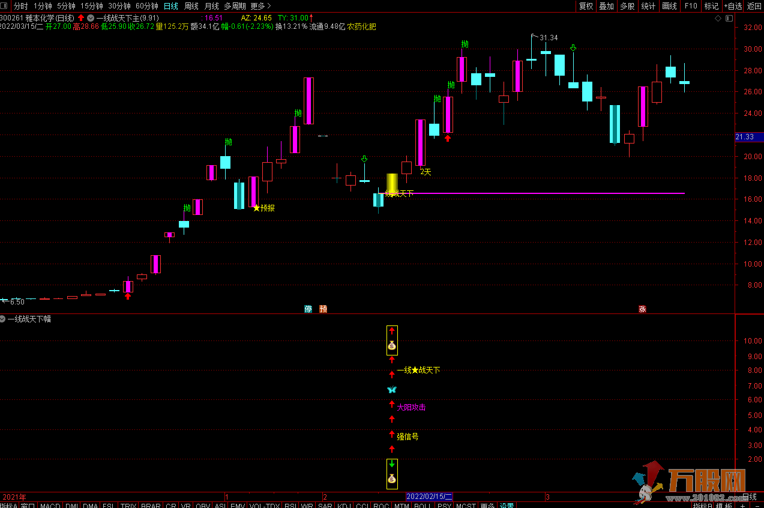
Task: Expand the 更多 timeframe list
Action: pos(260,6)
